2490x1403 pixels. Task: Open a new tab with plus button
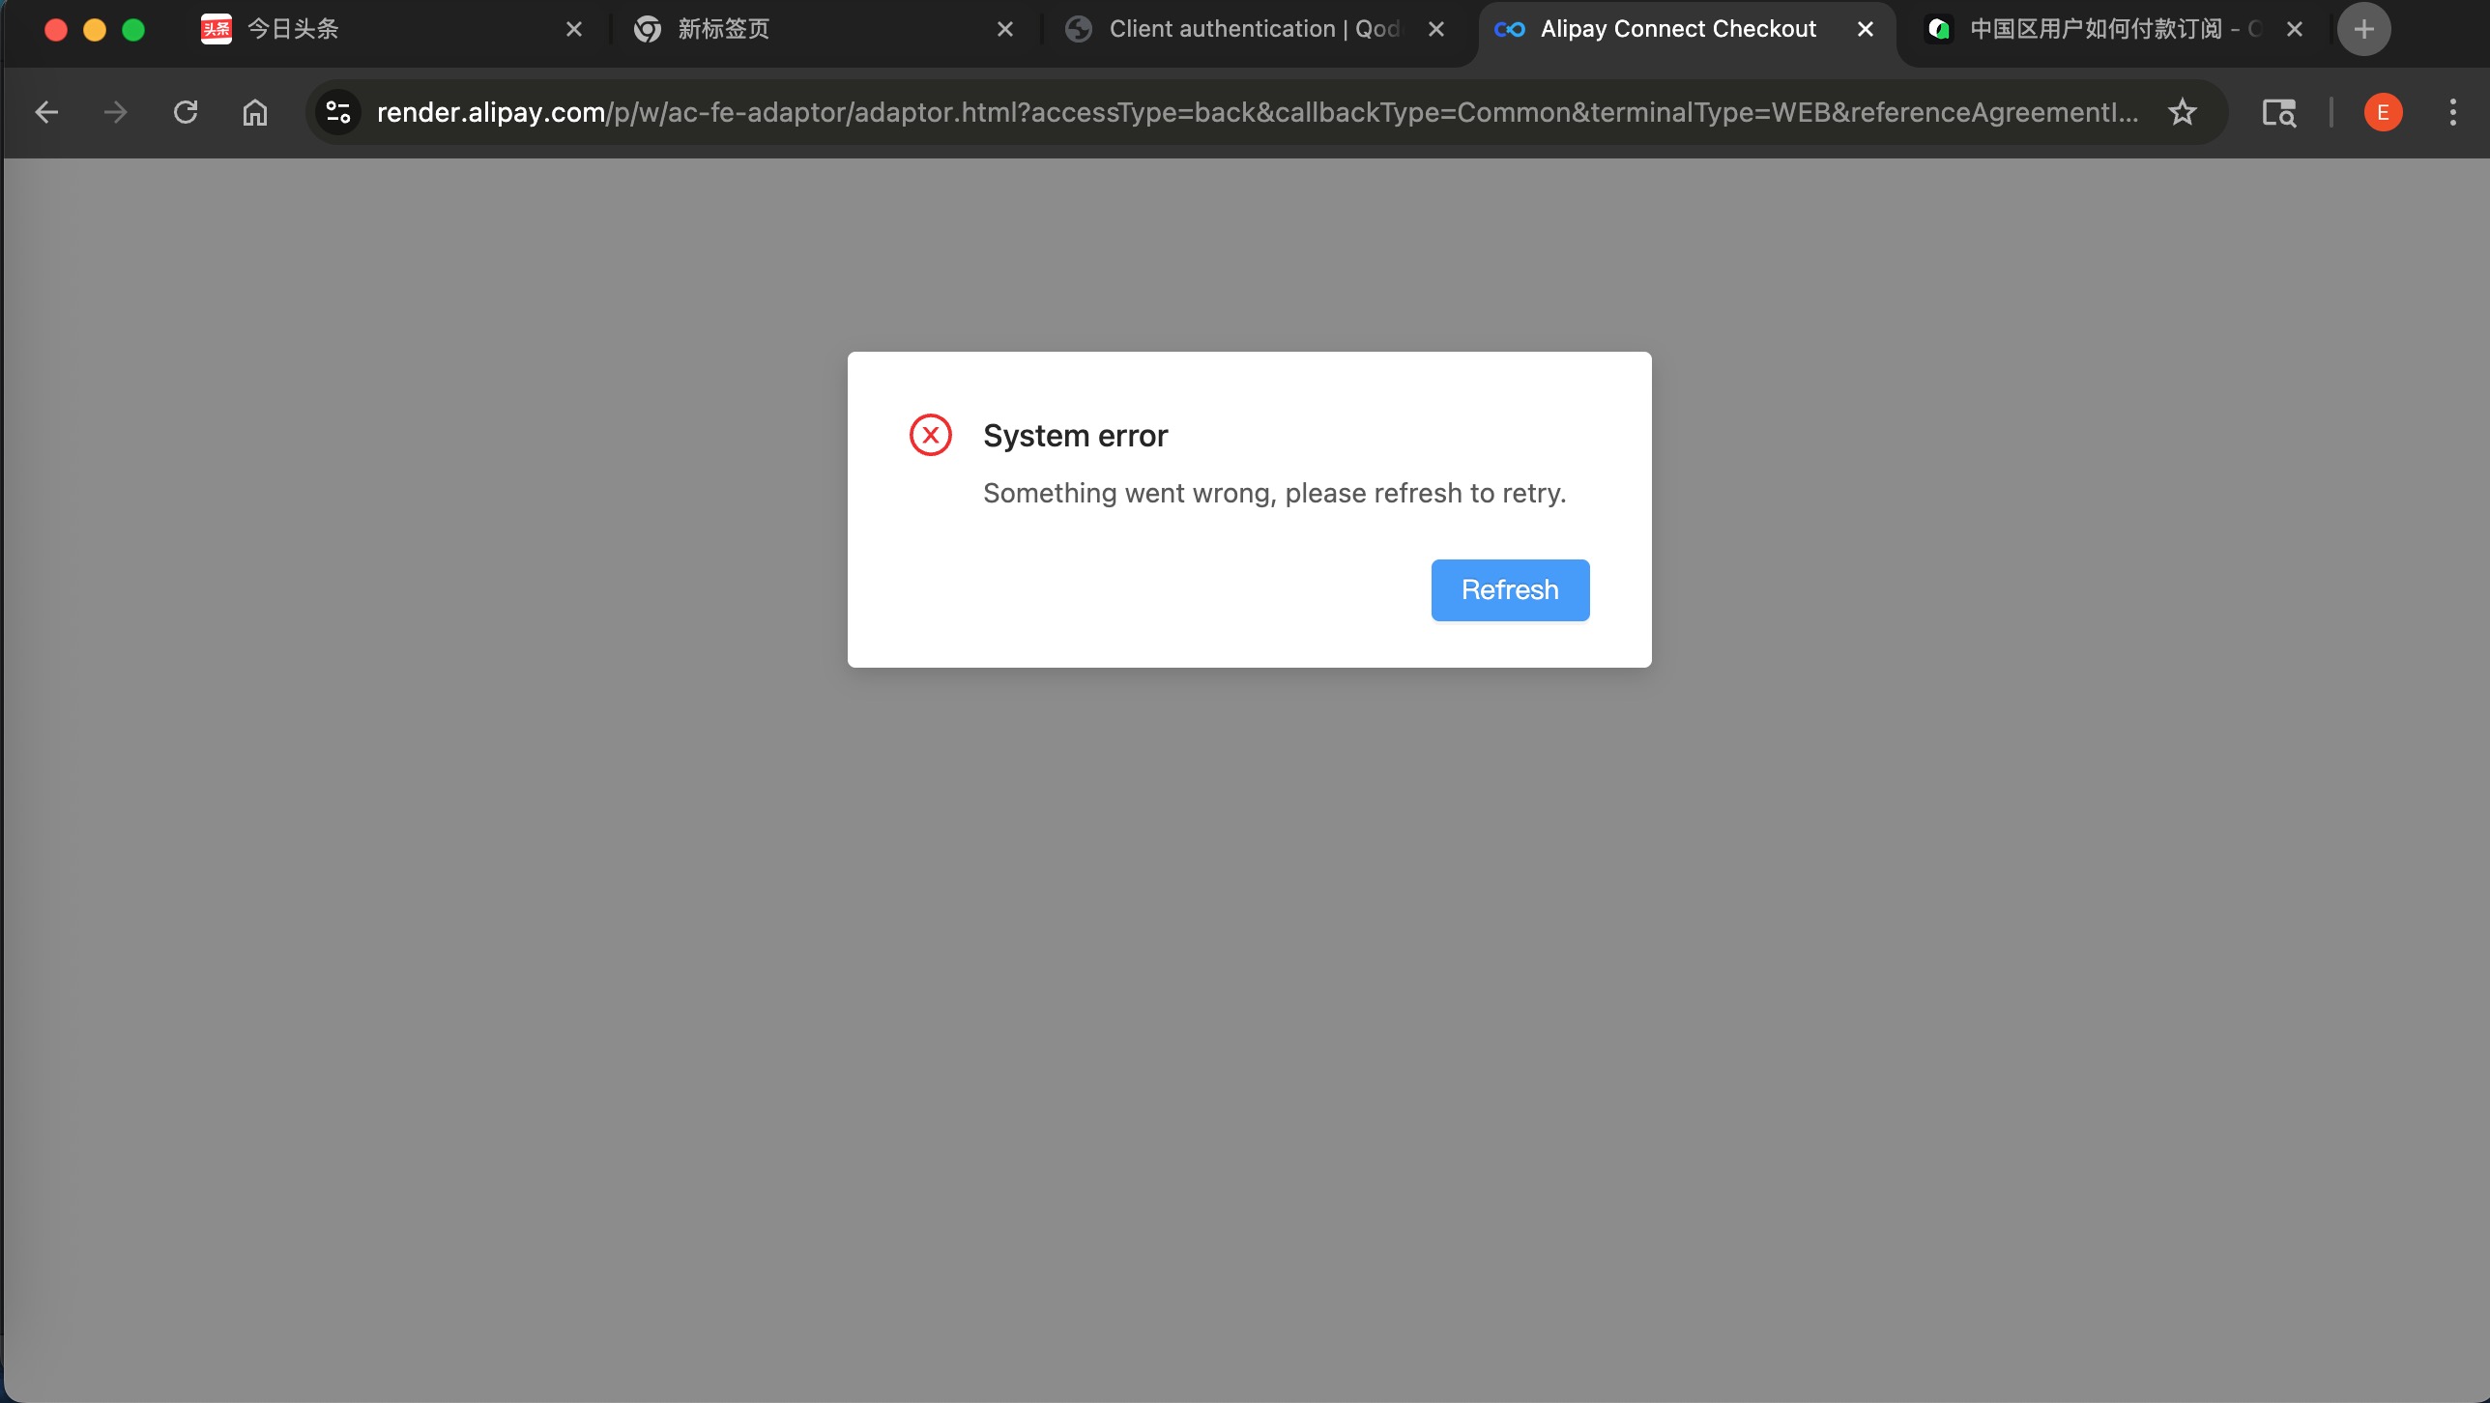(2363, 29)
